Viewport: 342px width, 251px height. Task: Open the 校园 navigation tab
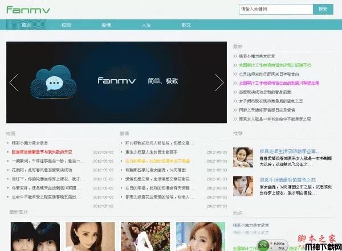pos(66,25)
